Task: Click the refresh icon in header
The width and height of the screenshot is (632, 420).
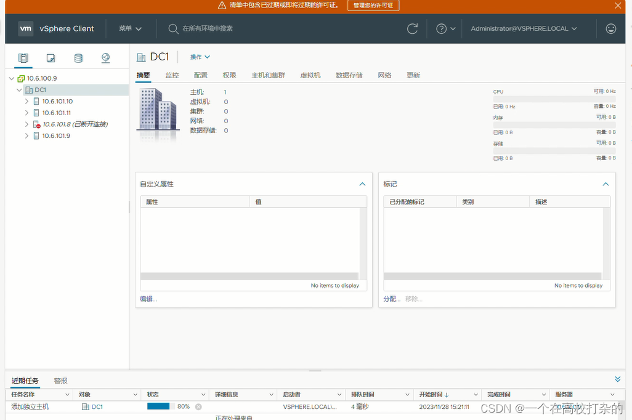Action: pos(412,28)
